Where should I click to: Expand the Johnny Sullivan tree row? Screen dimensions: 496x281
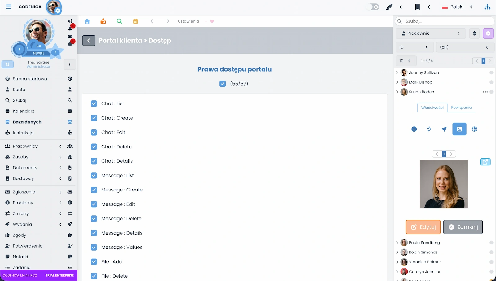[x=397, y=72]
